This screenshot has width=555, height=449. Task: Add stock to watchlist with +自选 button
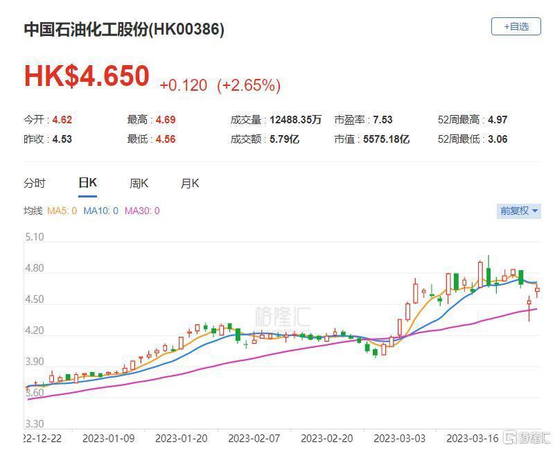click(x=516, y=26)
